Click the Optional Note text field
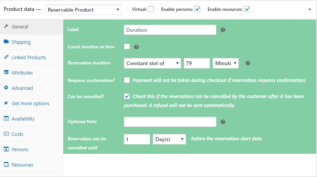Viewport: 317px width, 177px height. [170, 122]
